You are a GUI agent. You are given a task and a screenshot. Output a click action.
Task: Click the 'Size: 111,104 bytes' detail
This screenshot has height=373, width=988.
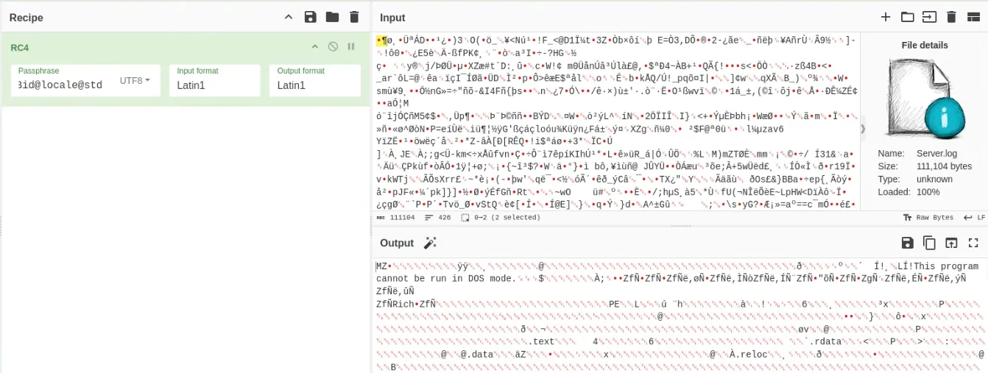pyautogui.click(x=925, y=166)
